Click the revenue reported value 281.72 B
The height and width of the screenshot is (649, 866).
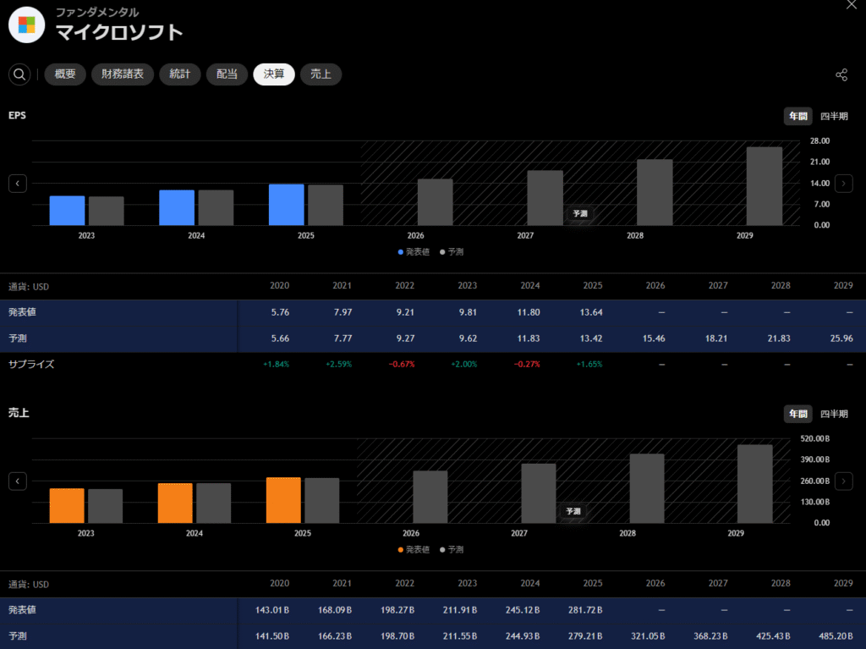pos(585,610)
